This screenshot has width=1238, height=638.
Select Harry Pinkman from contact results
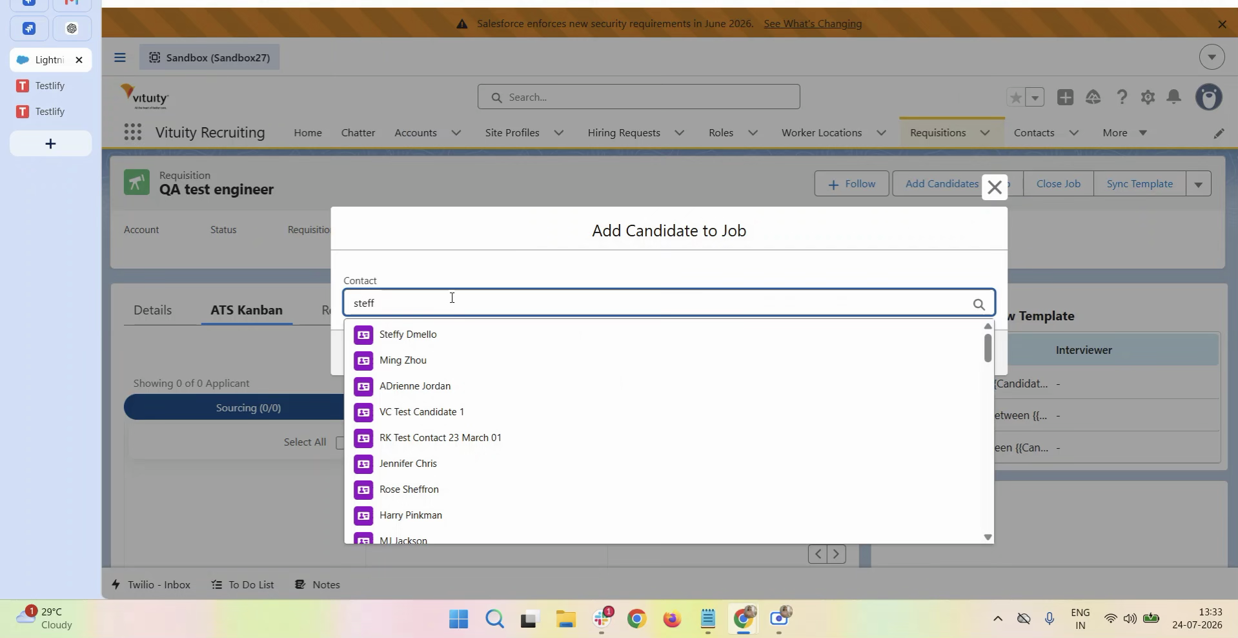click(664, 515)
